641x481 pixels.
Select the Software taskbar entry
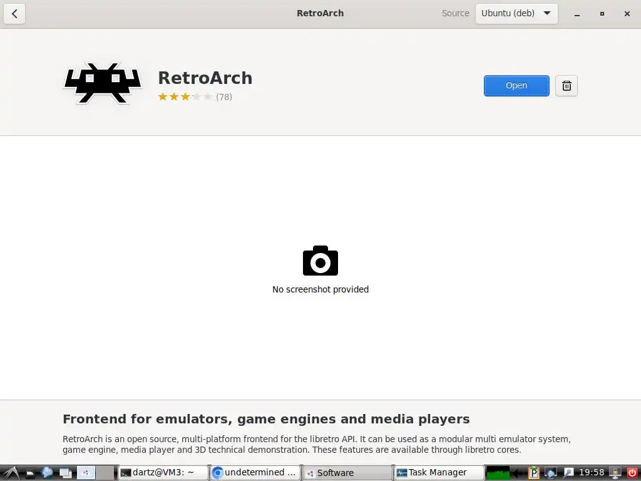[347, 473]
